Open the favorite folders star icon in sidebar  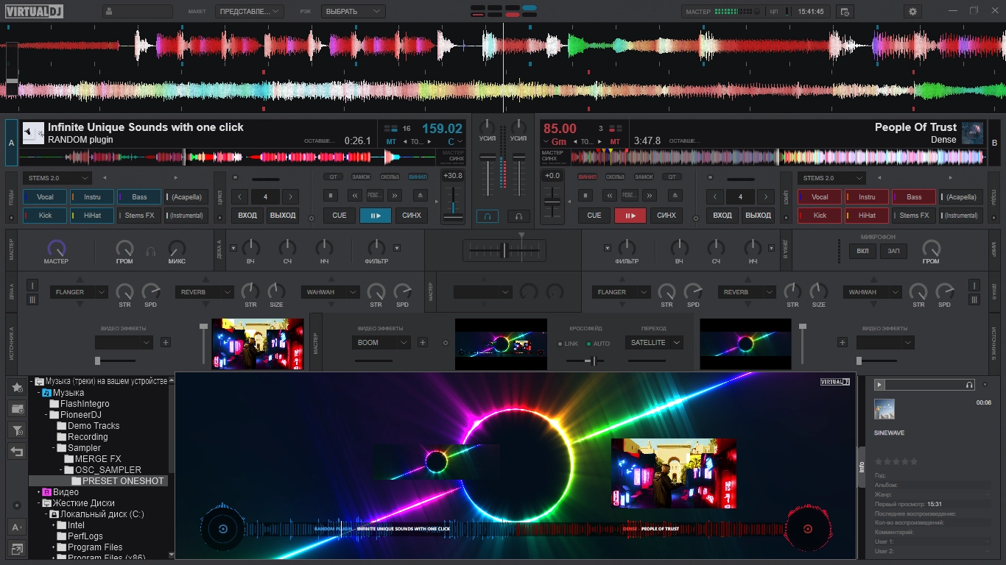pyautogui.click(x=16, y=386)
